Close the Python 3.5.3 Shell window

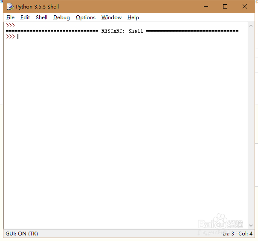(x=245, y=6)
